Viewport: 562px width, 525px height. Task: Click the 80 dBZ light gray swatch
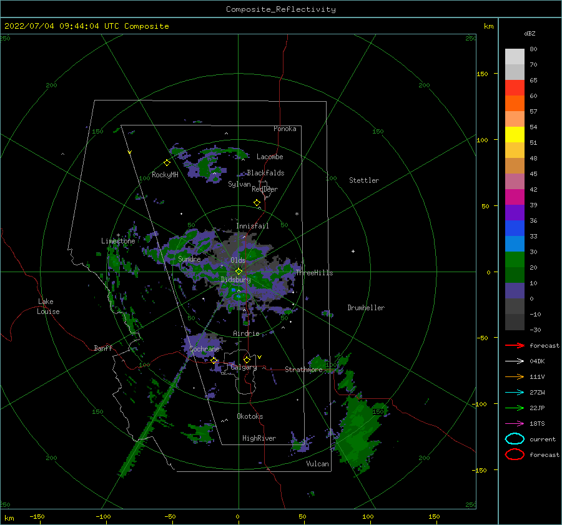(x=515, y=56)
